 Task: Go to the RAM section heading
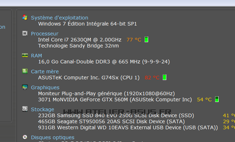point(36,56)
